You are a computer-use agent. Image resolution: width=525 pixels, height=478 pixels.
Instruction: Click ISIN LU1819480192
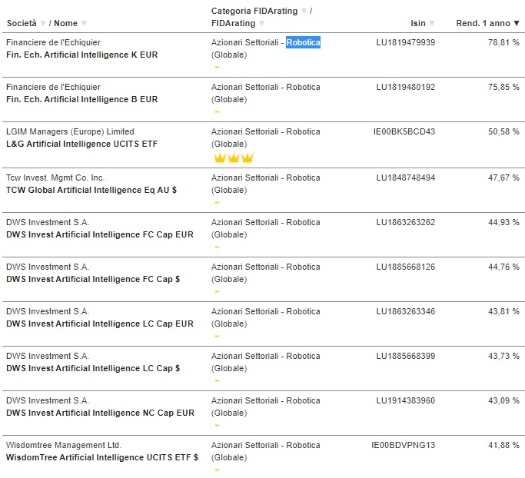click(x=405, y=87)
